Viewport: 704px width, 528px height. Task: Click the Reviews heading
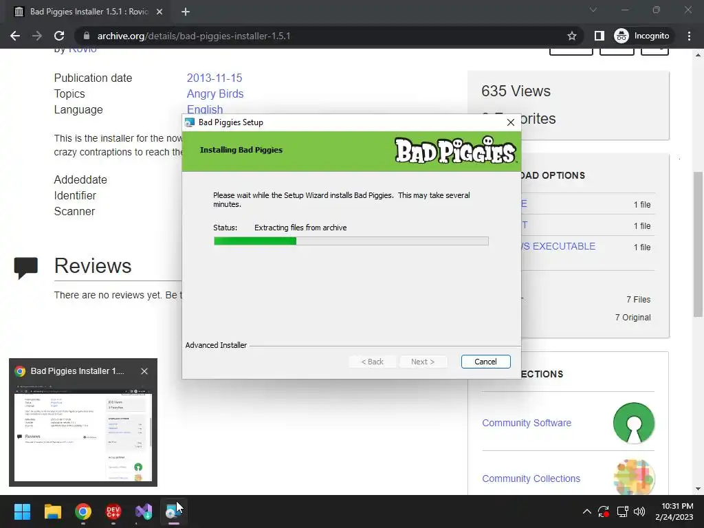click(93, 266)
